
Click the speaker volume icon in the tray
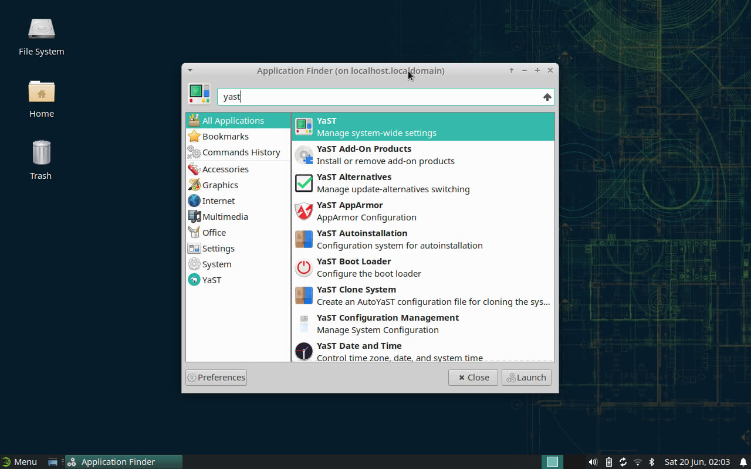(593, 461)
